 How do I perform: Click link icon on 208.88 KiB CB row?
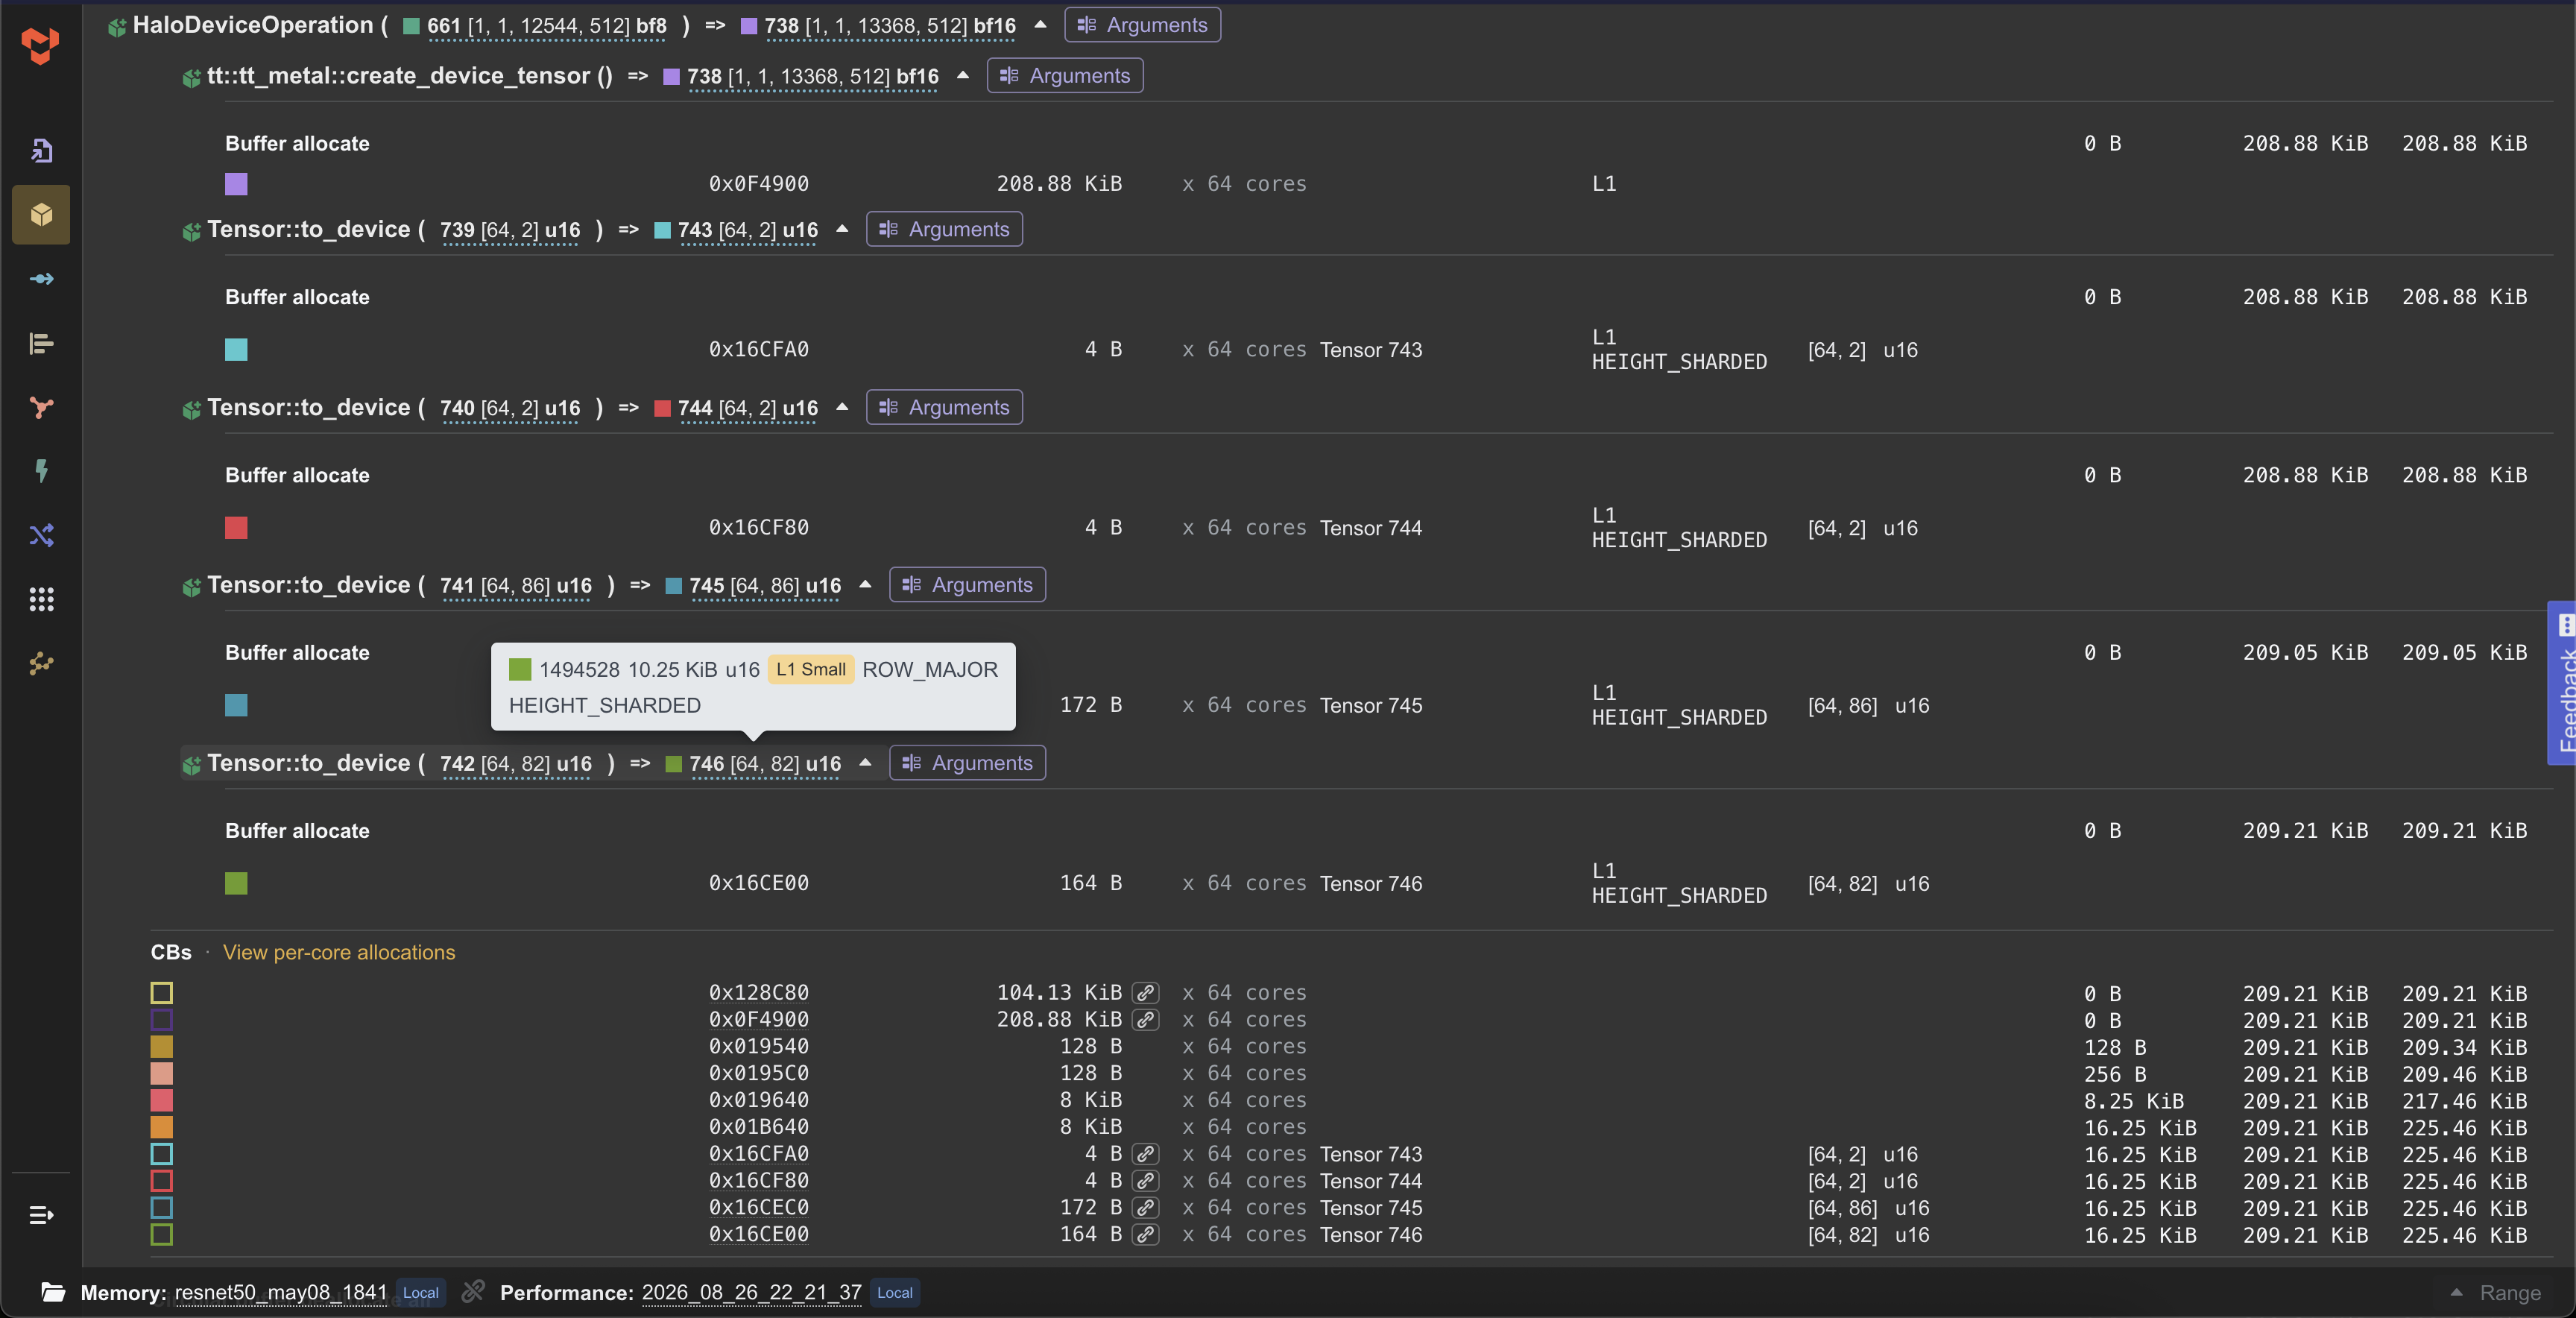click(x=1146, y=1020)
